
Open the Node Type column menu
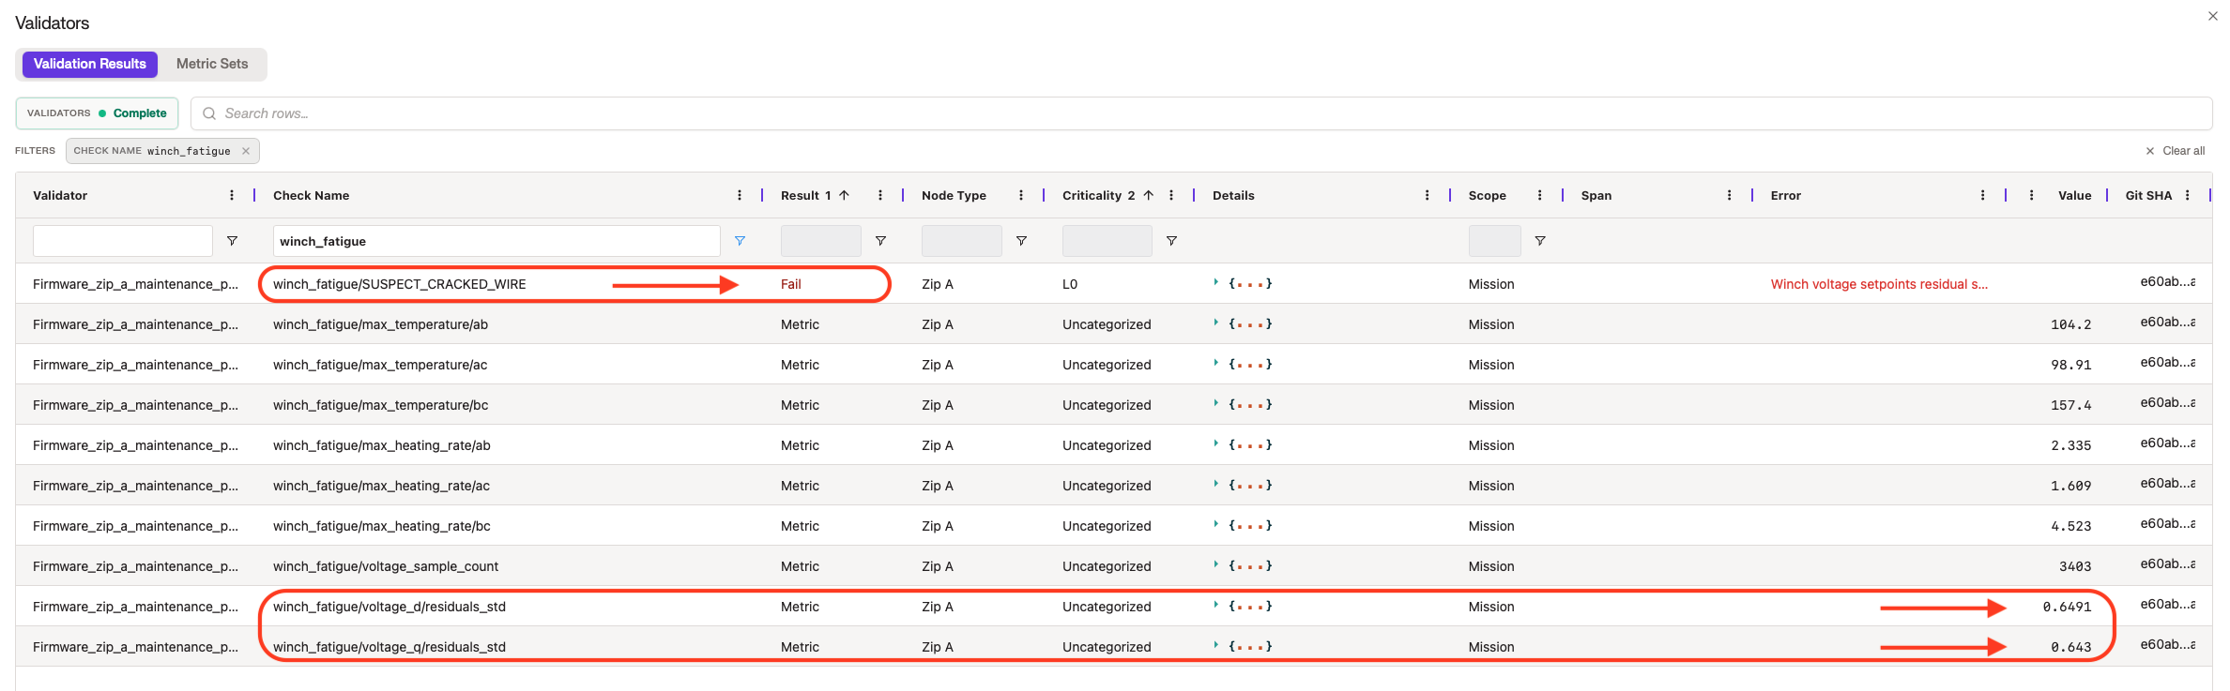click(x=1021, y=195)
